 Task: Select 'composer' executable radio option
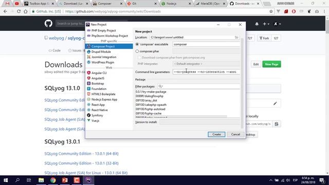(x=137, y=44)
